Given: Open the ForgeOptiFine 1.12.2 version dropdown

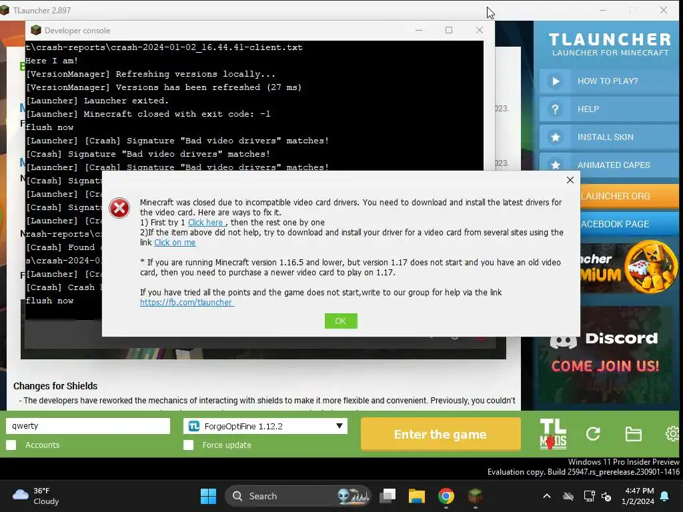Looking at the screenshot, I should pos(265,426).
